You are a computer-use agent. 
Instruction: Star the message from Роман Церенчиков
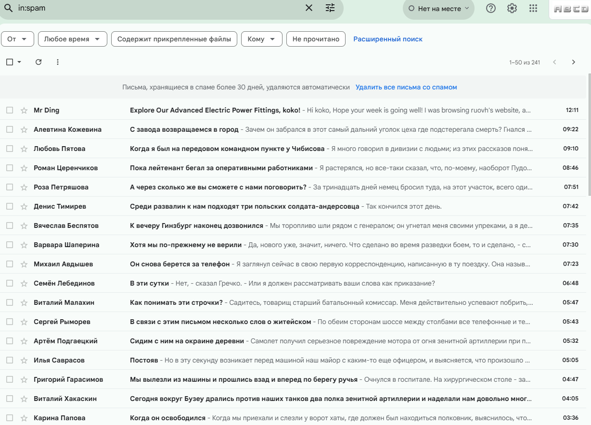(24, 168)
